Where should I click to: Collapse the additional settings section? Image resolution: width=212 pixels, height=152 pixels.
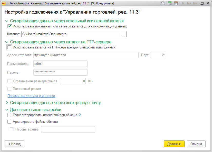coord(7,110)
